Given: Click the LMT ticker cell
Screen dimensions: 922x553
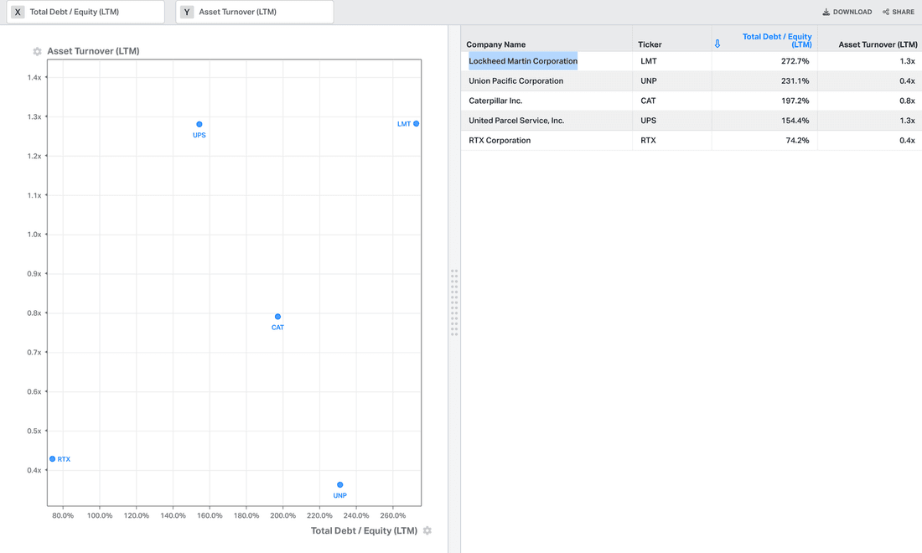Looking at the screenshot, I should [x=649, y=61].
